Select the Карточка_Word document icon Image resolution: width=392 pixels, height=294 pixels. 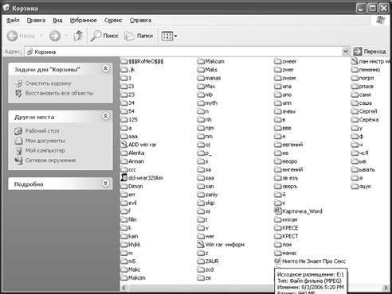tap(277, 211)
